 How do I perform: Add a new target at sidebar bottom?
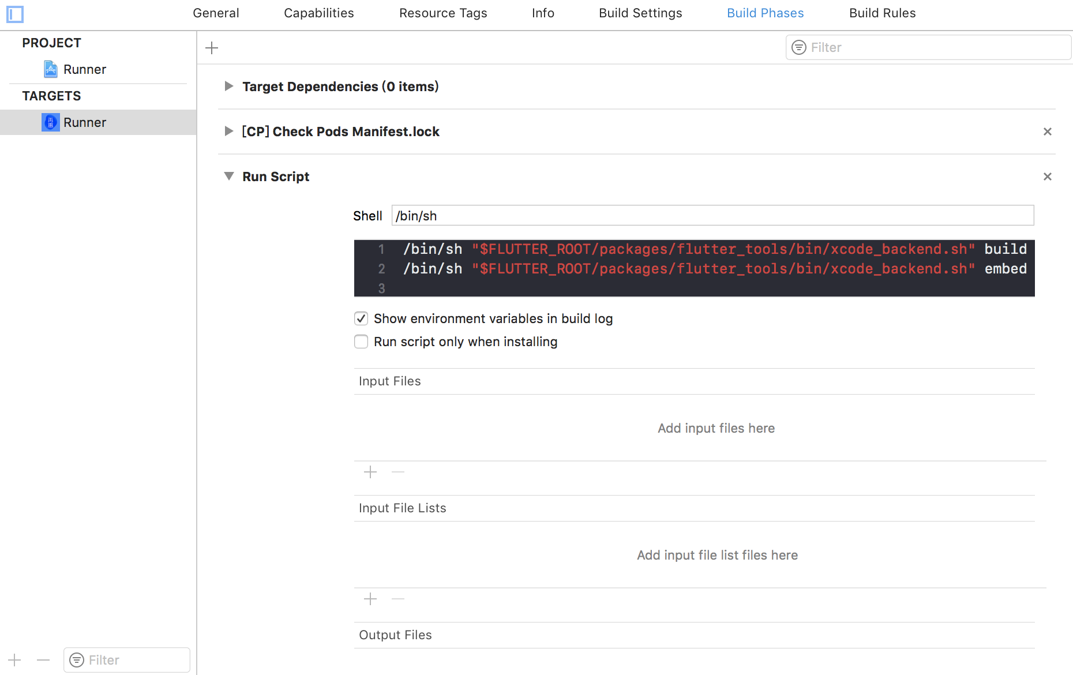click(x=14, y=660)
